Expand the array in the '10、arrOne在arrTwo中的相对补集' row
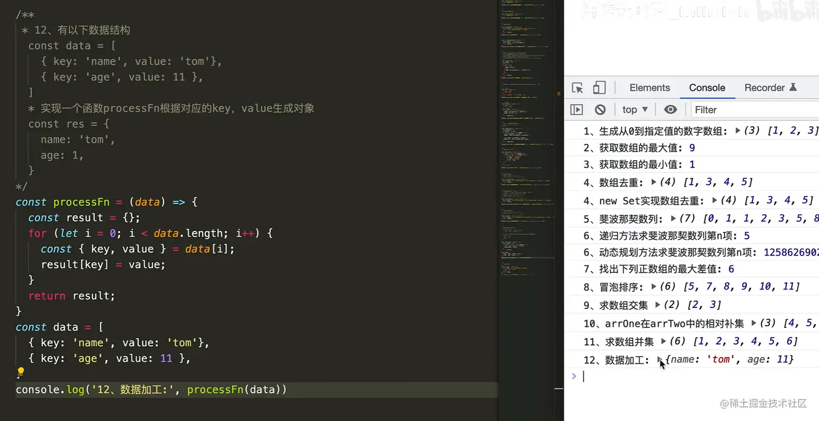 pyautogui.click(x=753, y=323)
